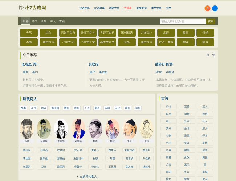The image size is (236, 181).
Task: Filter poets by 唐代 dynasty
Action: (77, 108)
